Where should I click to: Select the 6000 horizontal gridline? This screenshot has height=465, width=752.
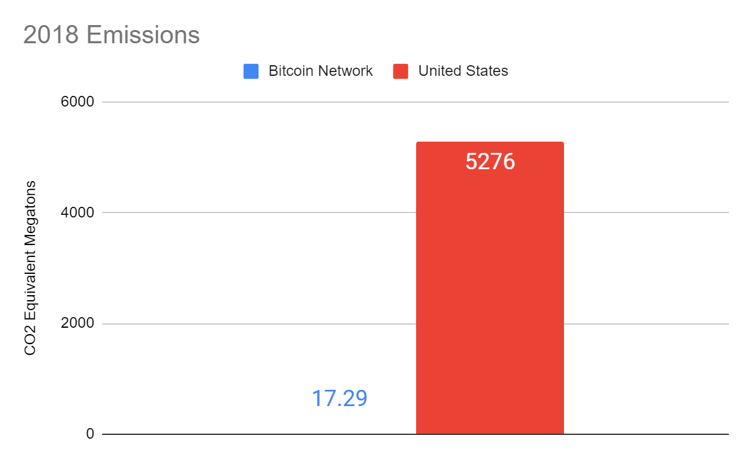pyautogui.click(x=251, y=102)
